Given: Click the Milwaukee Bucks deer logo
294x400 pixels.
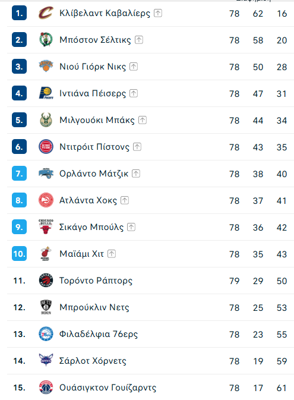Looking at the screenshot, I should coord(46,120).
